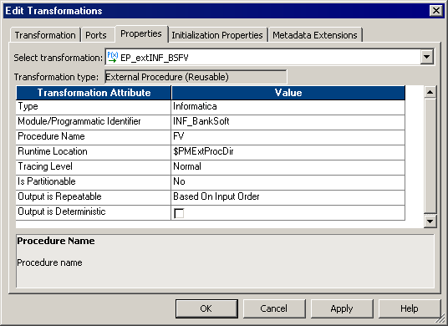This screenshot has width=448, height=326.
Task: Open Initialization Properties tab
Action: click(x=217, y=35)
